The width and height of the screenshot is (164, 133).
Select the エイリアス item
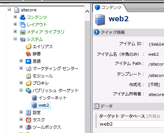tap(43, 47)
